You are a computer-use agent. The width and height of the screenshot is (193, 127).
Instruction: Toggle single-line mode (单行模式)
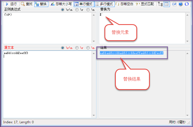coord(83,4)
